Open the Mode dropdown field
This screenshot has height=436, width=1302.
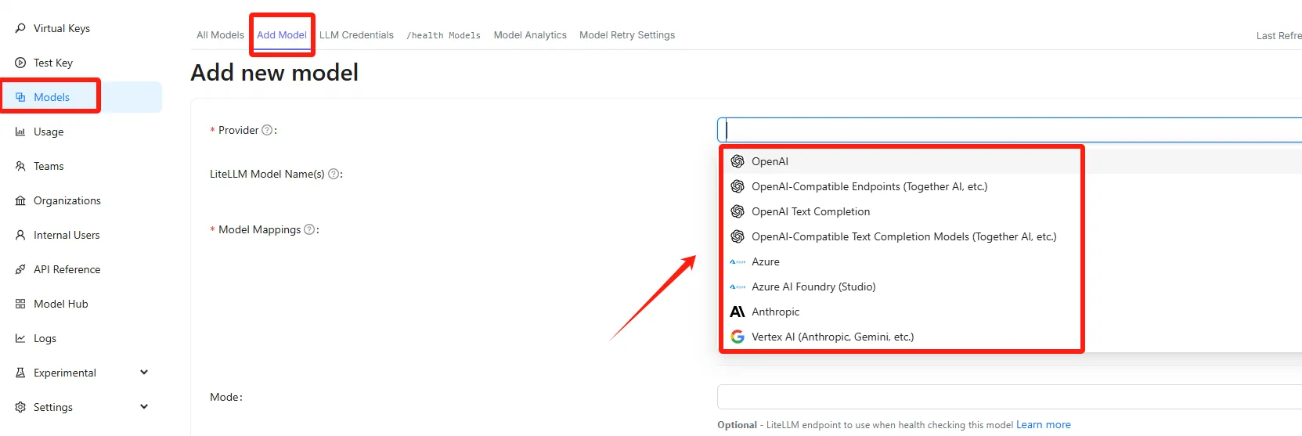pos(1008,397)
